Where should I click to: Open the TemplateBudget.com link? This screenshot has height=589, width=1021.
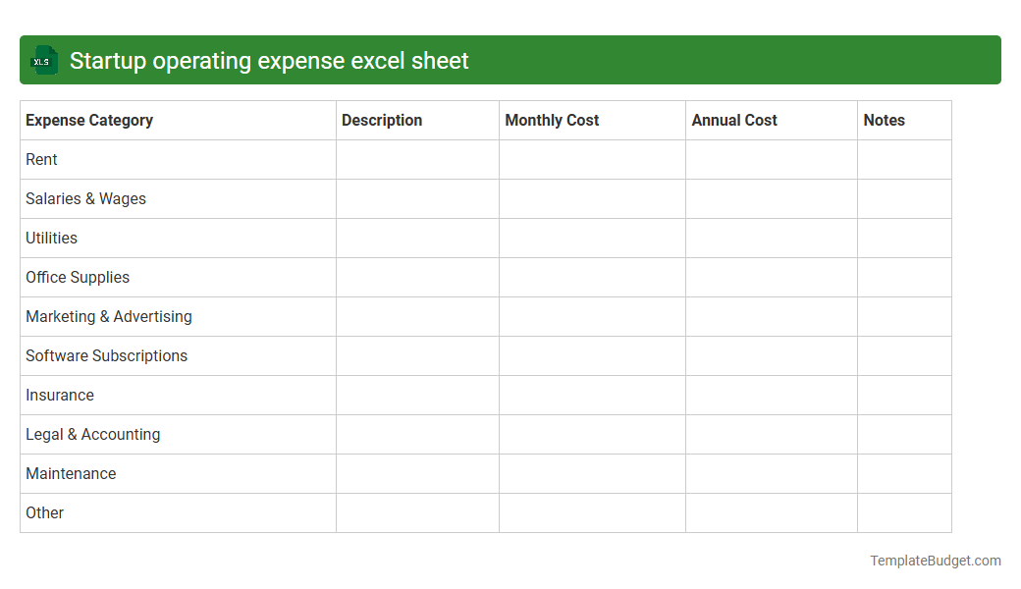[935, 561]
